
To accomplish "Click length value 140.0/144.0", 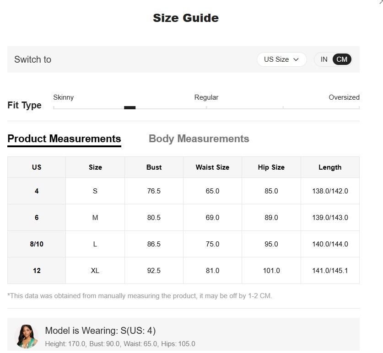I will (x=330, y=244).
